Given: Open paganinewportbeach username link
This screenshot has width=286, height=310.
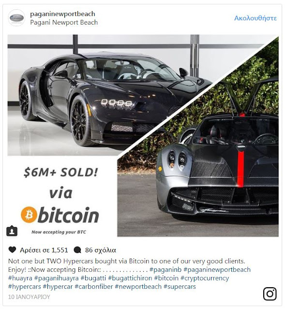Looking at the screenshot, I should (x=62, y=14).
